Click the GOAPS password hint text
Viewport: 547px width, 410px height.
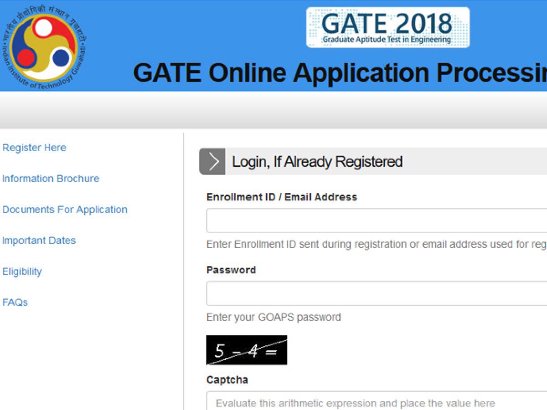coord(274,317)
